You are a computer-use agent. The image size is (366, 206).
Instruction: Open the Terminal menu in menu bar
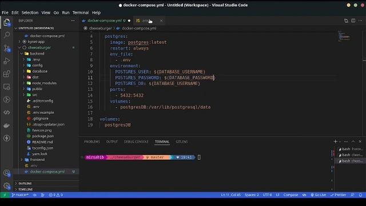click(81, 13)
